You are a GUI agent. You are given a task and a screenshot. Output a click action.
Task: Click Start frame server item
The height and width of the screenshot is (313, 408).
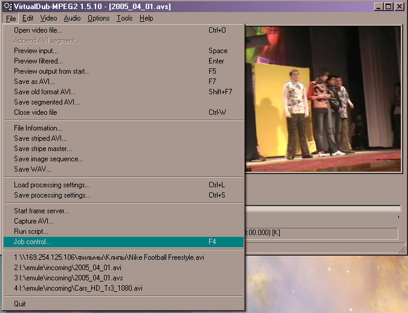tap(42, 211)
